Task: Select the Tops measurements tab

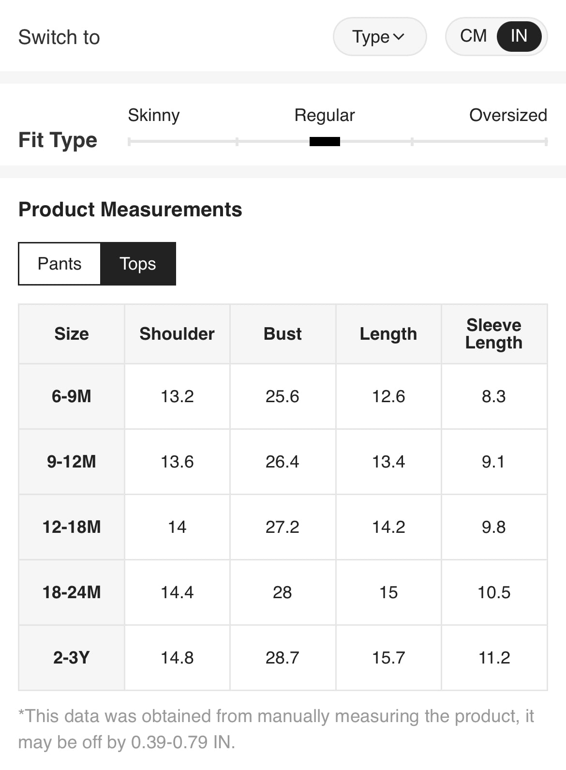Action: click(138, 264)
